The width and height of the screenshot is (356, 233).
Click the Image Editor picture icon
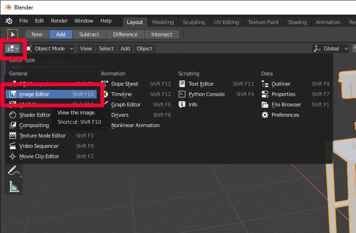tap(13, 94)
